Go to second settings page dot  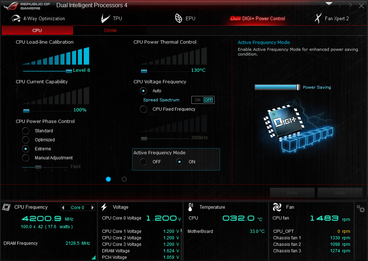coord(124,179)
